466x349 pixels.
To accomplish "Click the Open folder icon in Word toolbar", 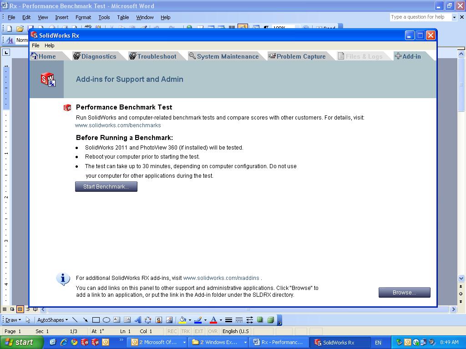I will point(20,28).
